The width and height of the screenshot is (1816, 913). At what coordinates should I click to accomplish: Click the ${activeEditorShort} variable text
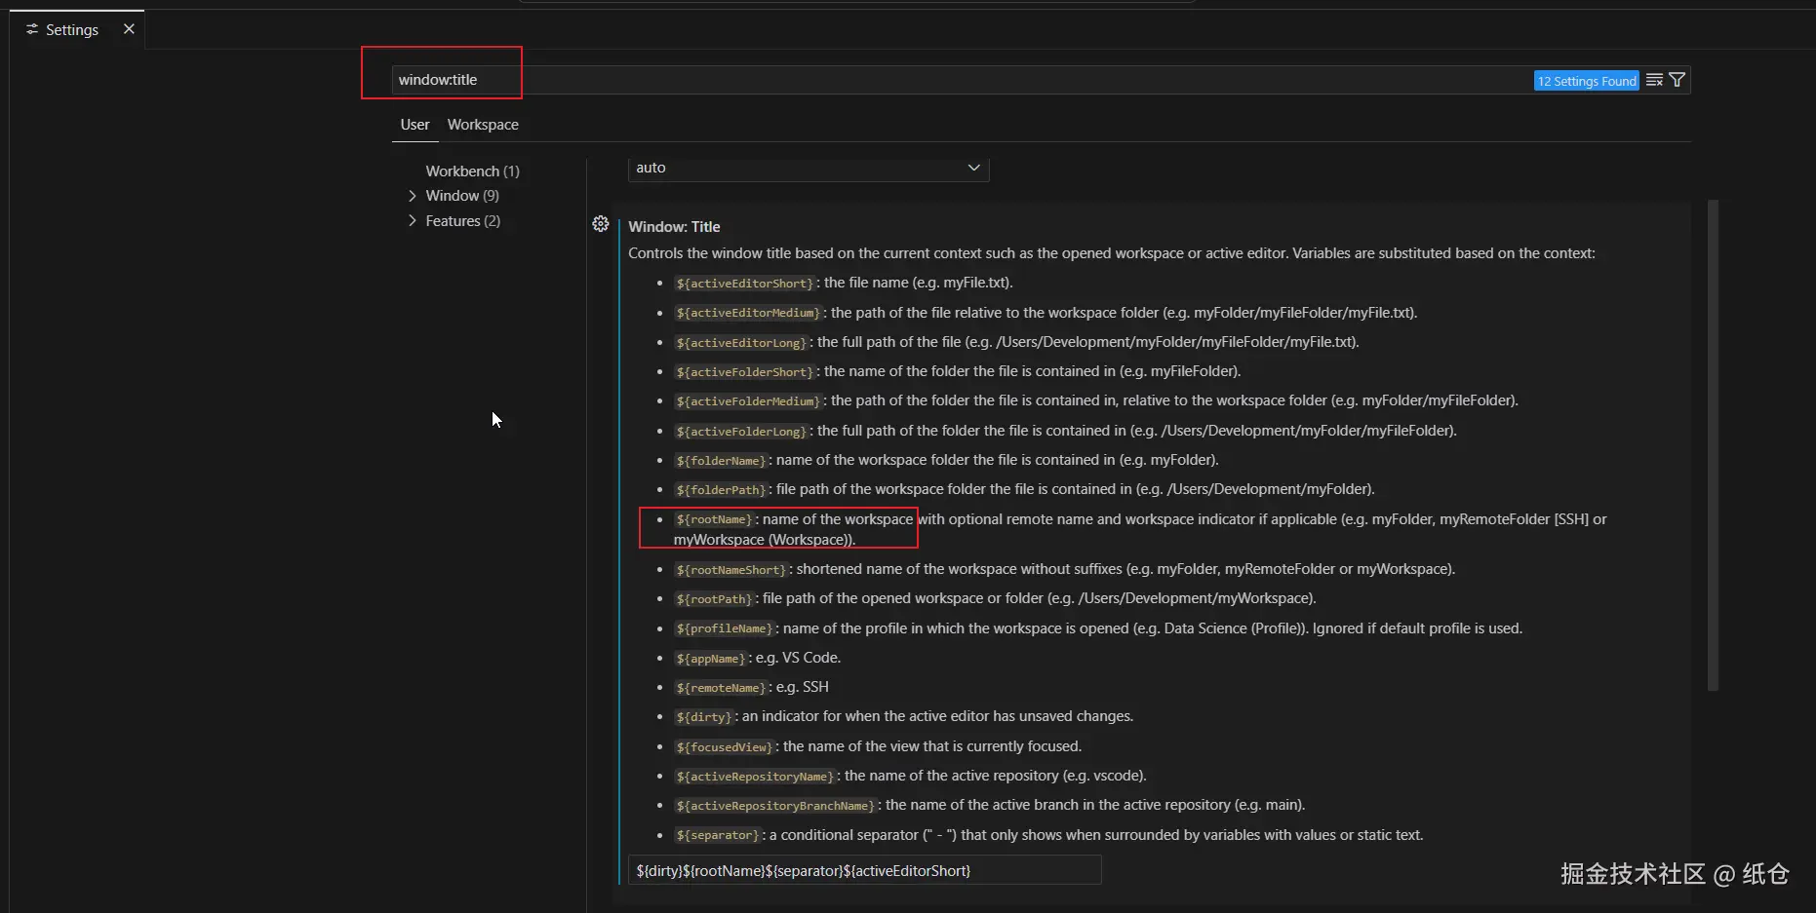point(744,284)
